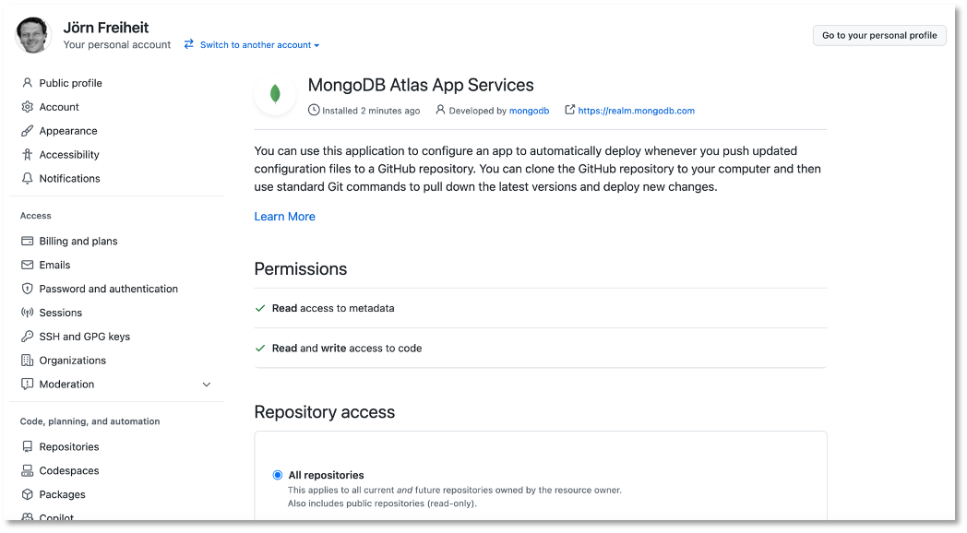Click the Jörn Freiheit name heading
Screen dimensions: 967x533
click(x=106, y=27)
